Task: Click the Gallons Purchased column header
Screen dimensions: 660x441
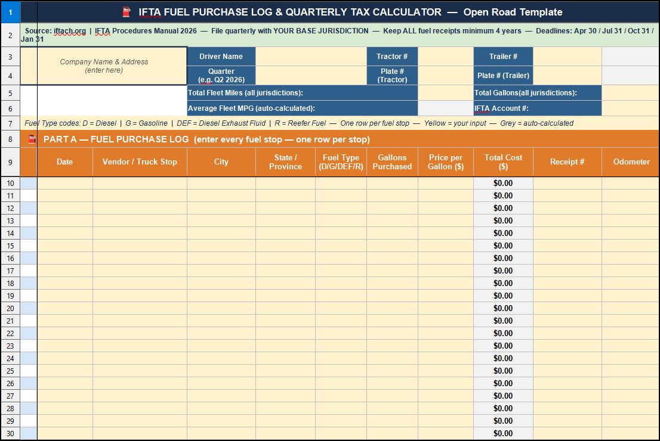Action: coord(392,162)
